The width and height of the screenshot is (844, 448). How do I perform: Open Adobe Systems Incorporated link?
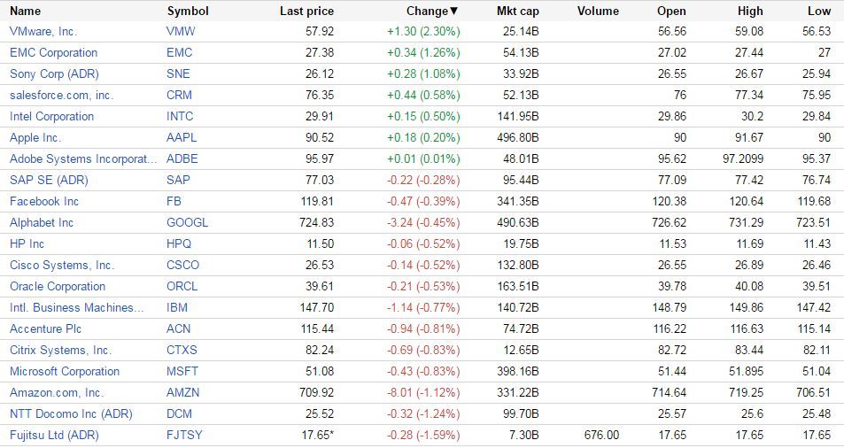pyautogui.click(x=82, y=158)
